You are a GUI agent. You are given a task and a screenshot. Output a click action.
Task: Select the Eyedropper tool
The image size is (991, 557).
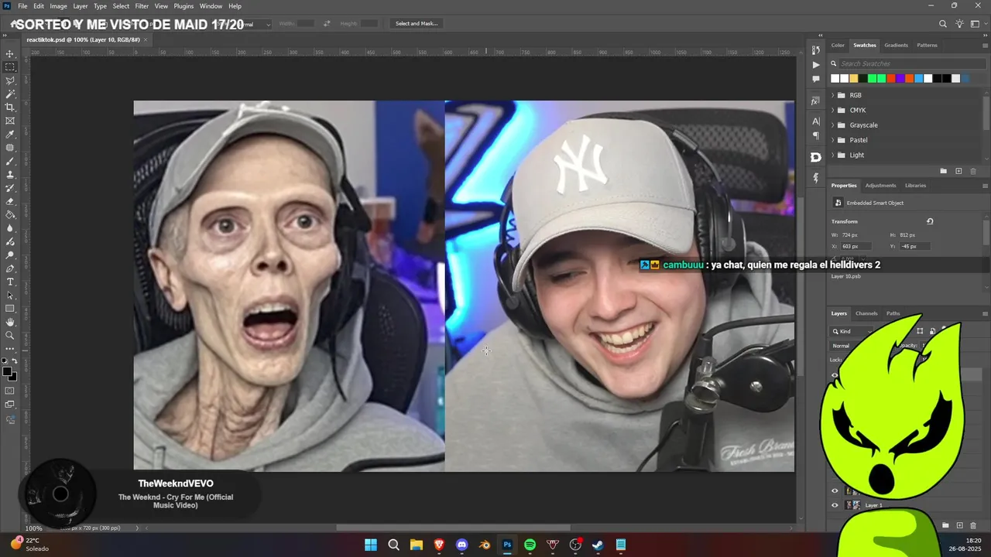point(10,135)
